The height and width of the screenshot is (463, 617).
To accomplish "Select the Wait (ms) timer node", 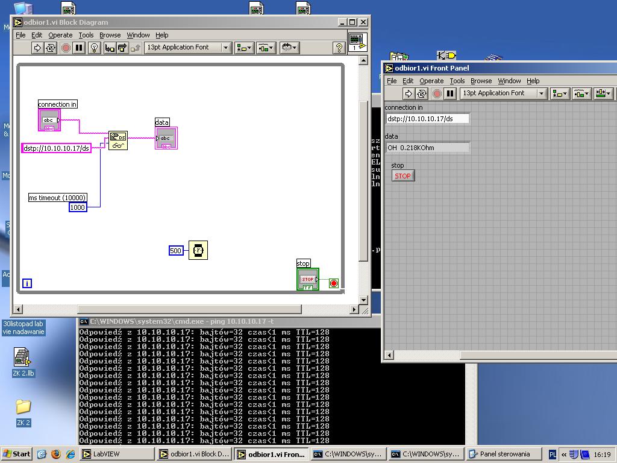I will 198,250.
